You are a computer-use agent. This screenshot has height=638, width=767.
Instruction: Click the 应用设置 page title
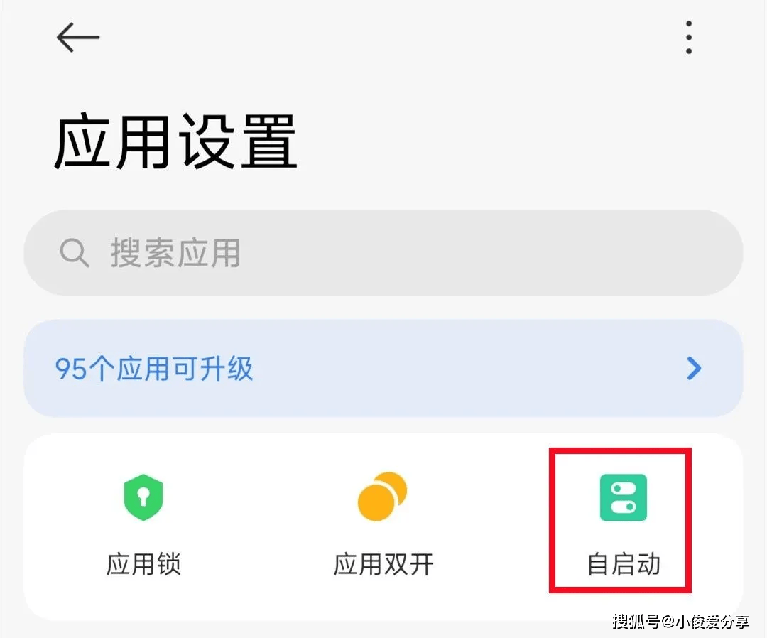point(175,141)
